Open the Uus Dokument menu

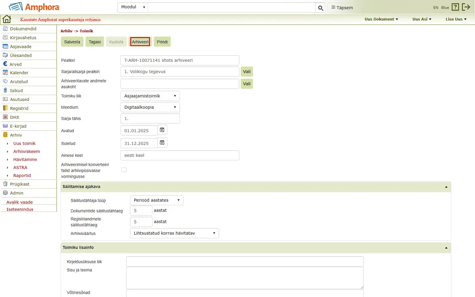(381, 19)
